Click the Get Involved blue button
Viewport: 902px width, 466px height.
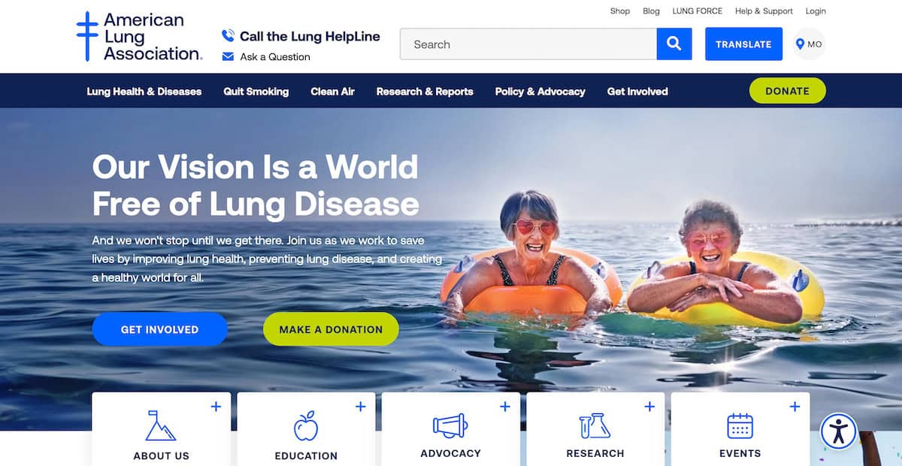click(x=159, y=329)
